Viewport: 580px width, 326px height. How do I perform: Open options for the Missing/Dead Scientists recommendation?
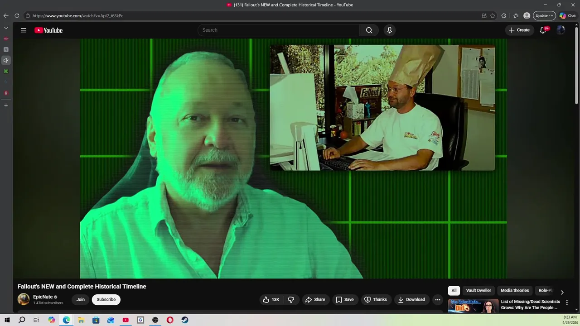point(566,302)
